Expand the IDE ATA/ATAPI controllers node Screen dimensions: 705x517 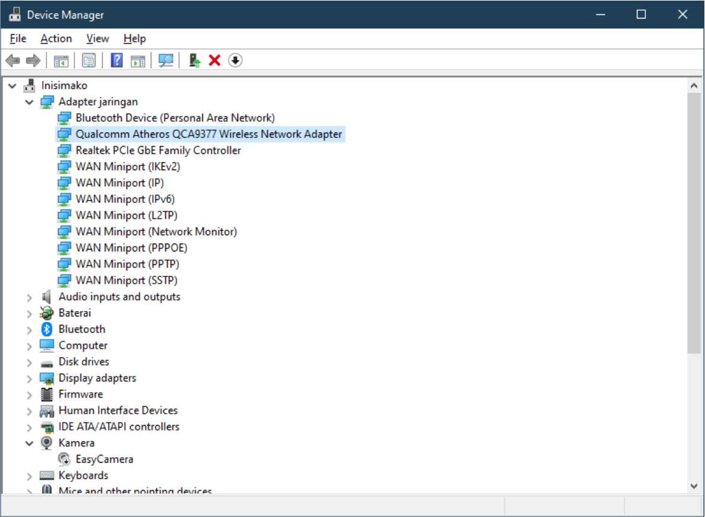[x=30, y=427]
